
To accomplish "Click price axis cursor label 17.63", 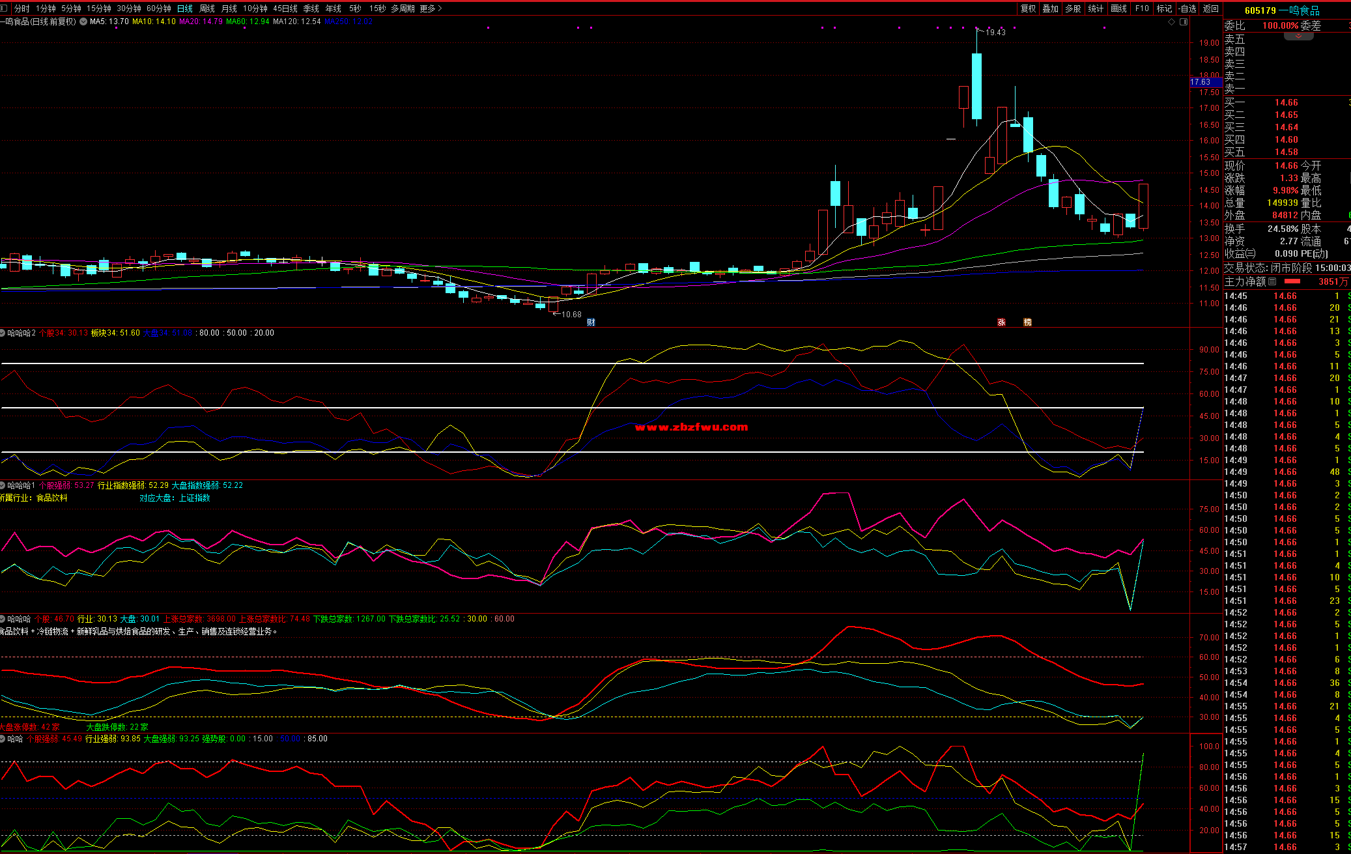I will 1205,82.
